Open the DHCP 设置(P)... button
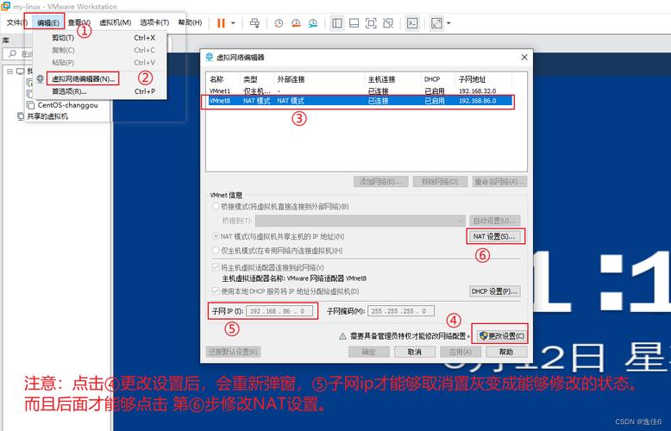Viewport: 671px width, 431px height. [495, 291]
